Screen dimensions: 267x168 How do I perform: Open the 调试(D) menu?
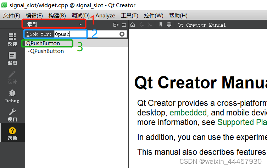(80, 16)
